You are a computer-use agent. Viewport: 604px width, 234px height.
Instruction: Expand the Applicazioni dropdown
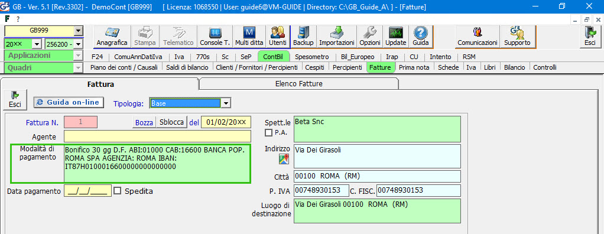pos(79,56)
